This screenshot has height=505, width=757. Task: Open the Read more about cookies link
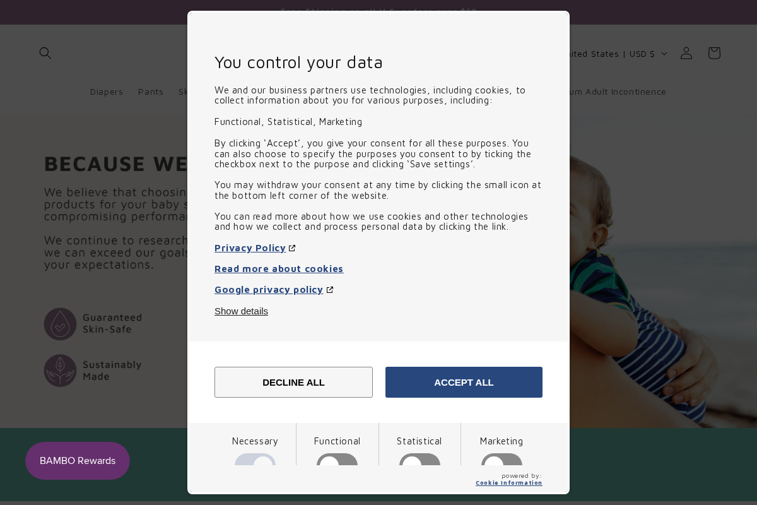(x=279, y=269)
